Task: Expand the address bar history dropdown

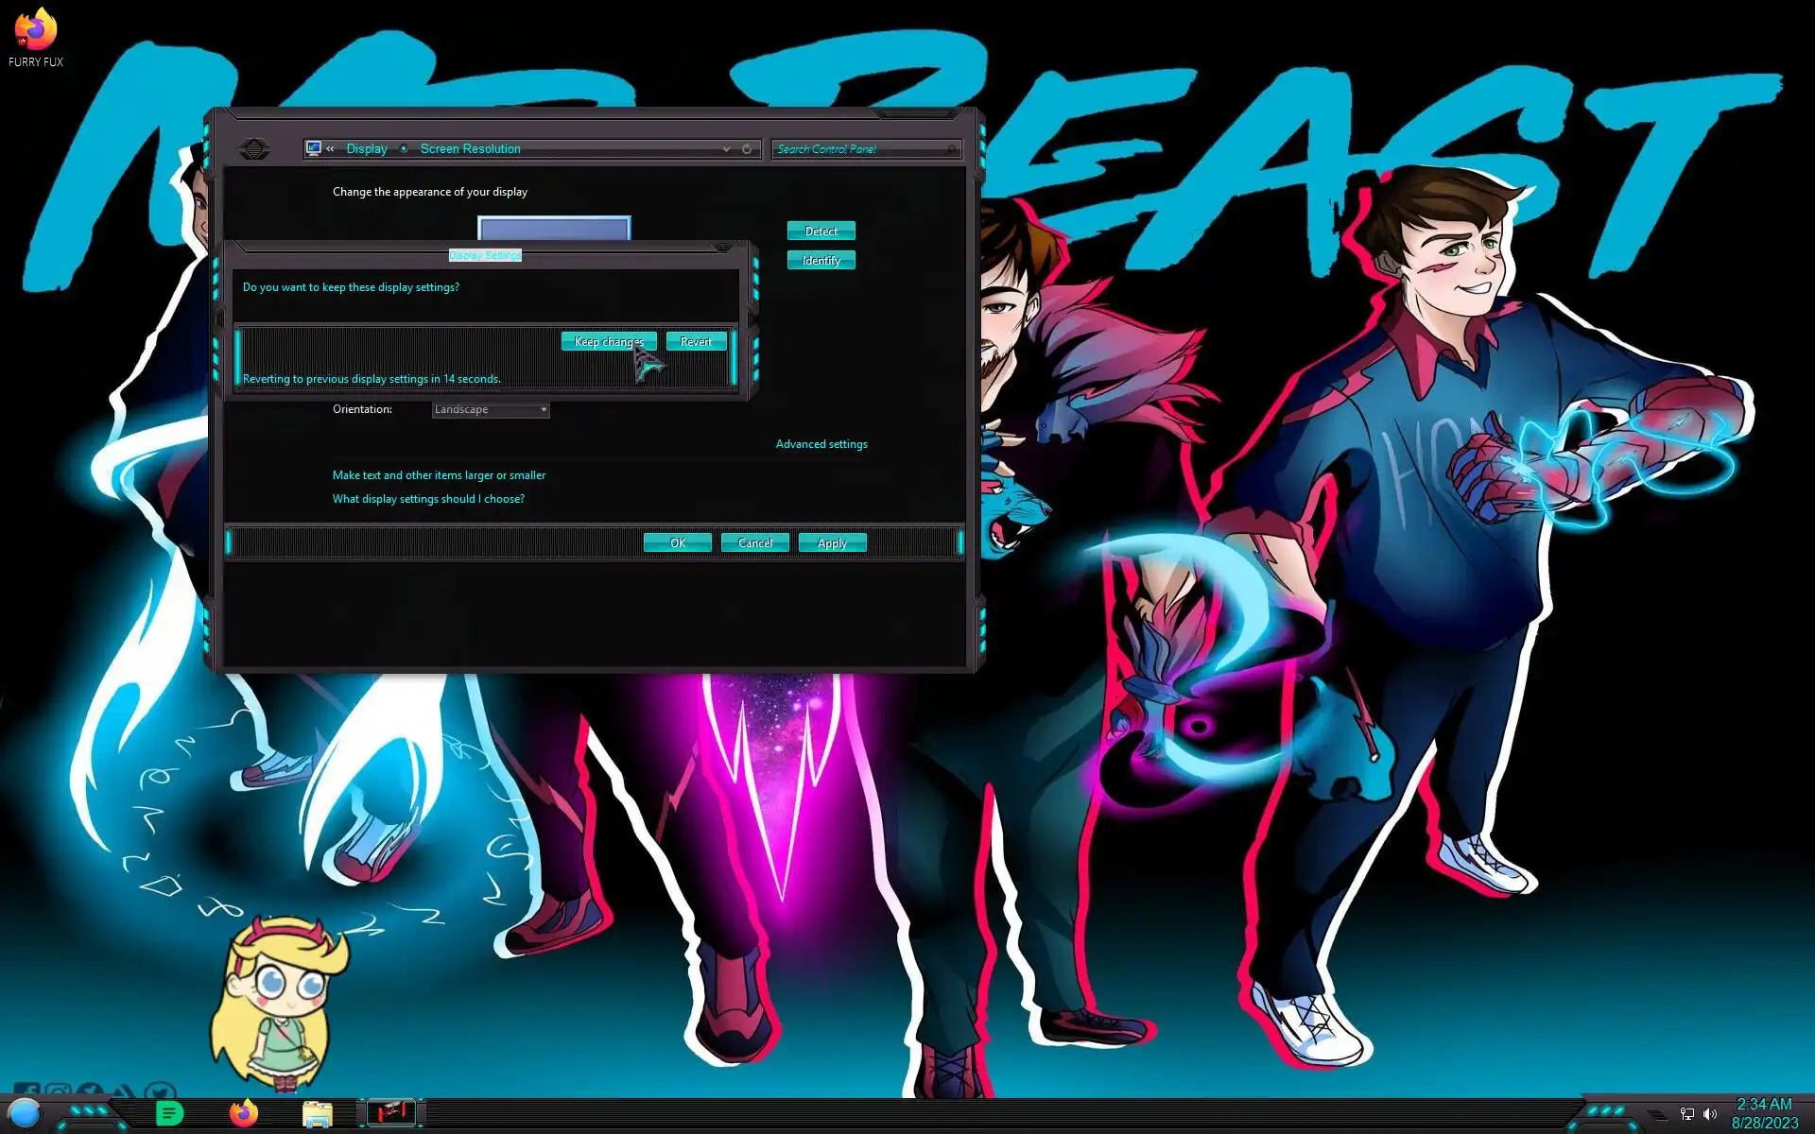Action: point(726,149)
